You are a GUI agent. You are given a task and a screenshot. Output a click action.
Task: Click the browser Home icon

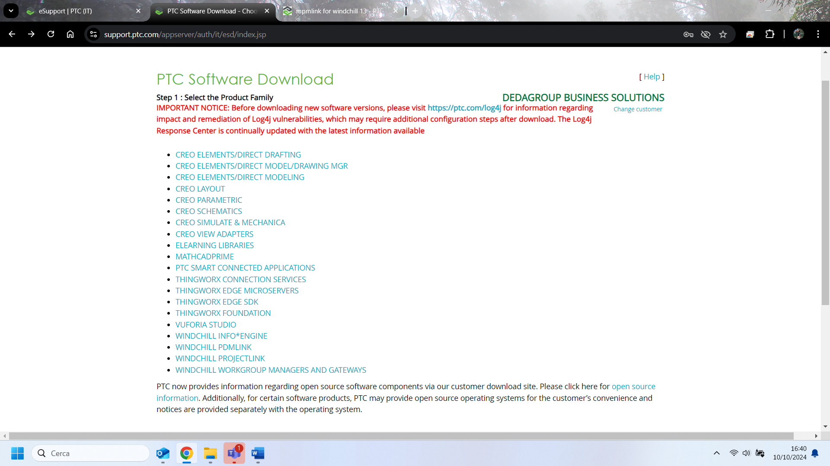pos(70,34)
